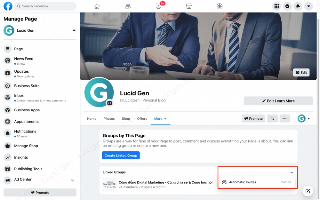Click the camera icon on profile picture

(109, 103)
